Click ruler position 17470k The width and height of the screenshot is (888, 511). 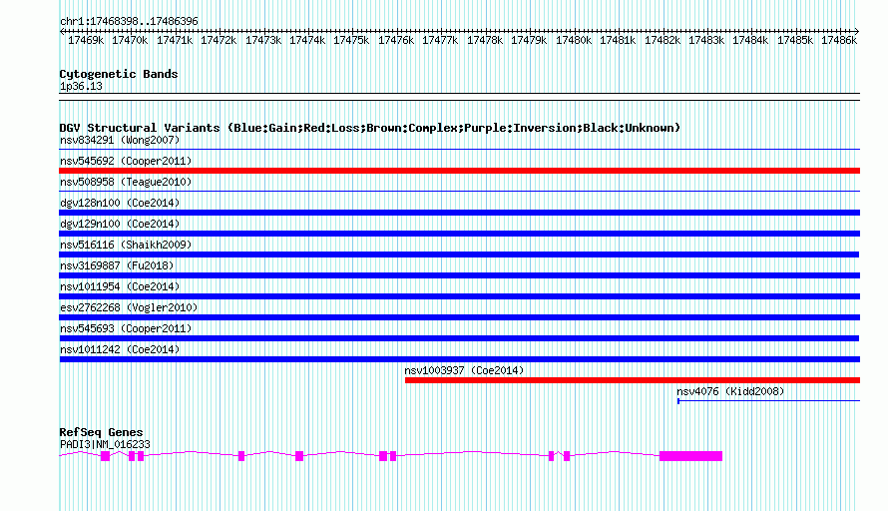click(x=130, y=40)
